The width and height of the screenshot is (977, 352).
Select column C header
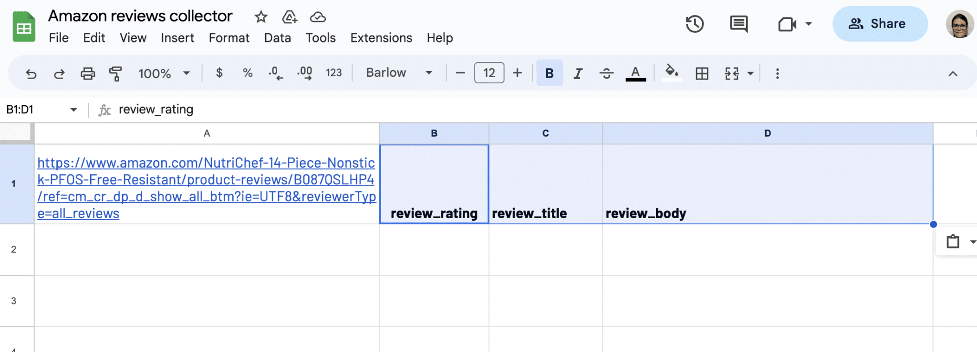tap(546, 133)
